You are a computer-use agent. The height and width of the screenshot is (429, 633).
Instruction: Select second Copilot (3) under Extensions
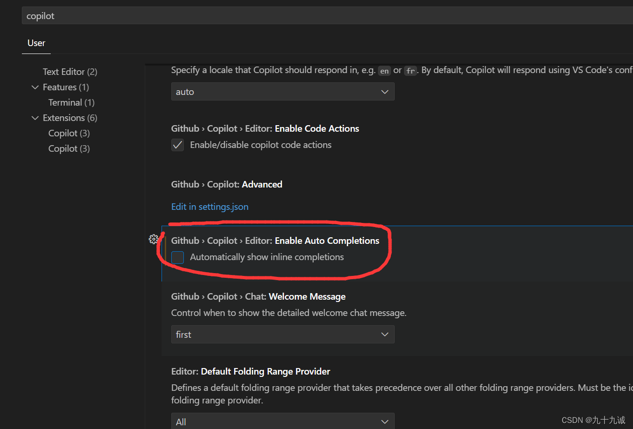tap(69, 148)
